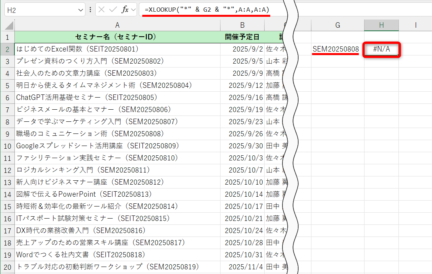Select column A header
The image size is (432, 274).
point(117,25)
